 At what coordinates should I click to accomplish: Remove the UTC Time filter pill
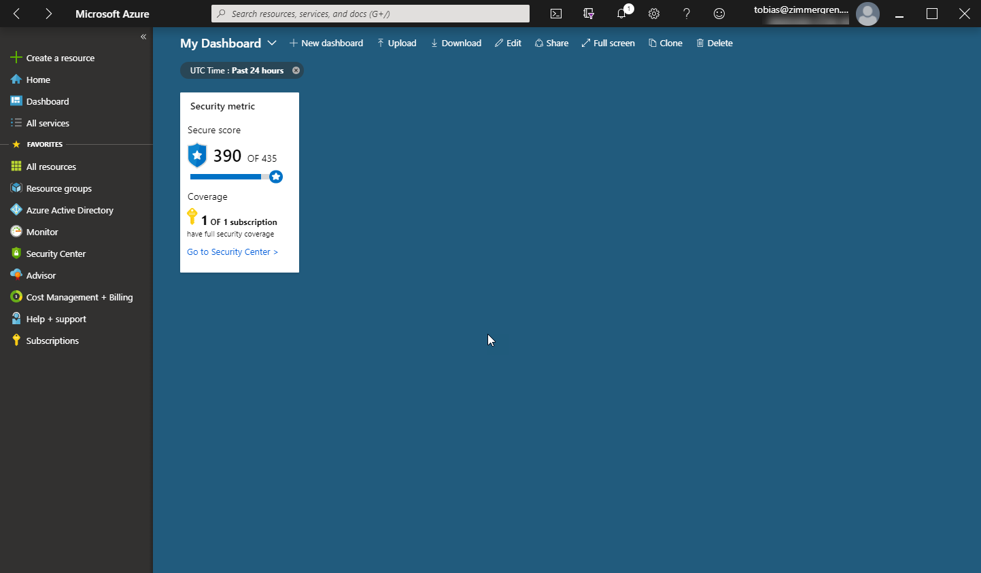(x=296, y=71)
